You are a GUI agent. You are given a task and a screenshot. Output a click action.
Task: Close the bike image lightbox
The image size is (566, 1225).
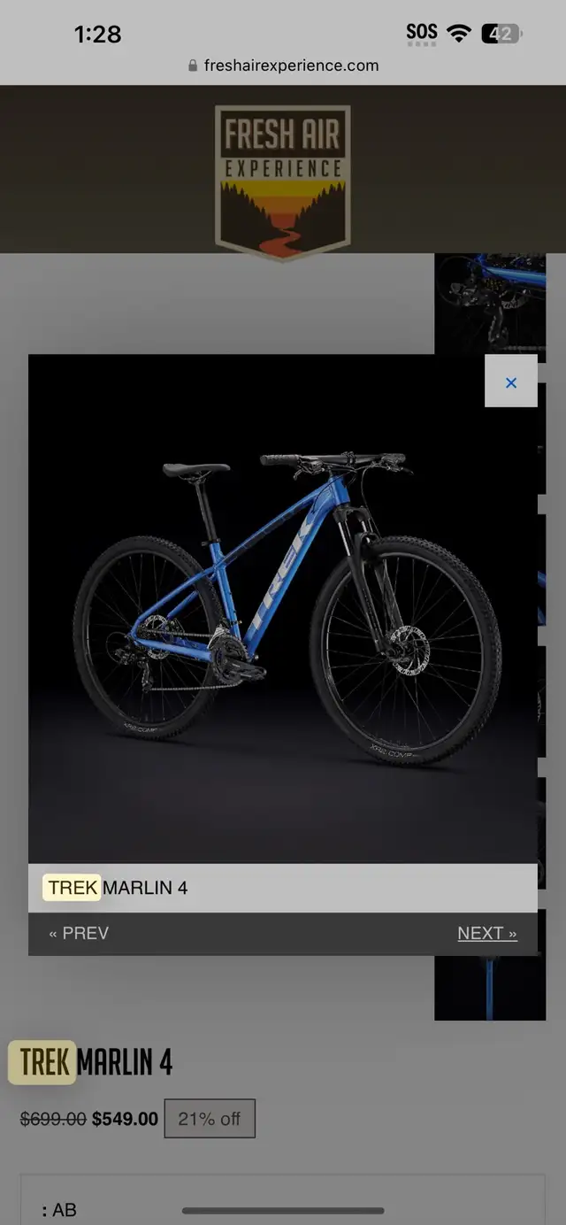click(510, 381)
